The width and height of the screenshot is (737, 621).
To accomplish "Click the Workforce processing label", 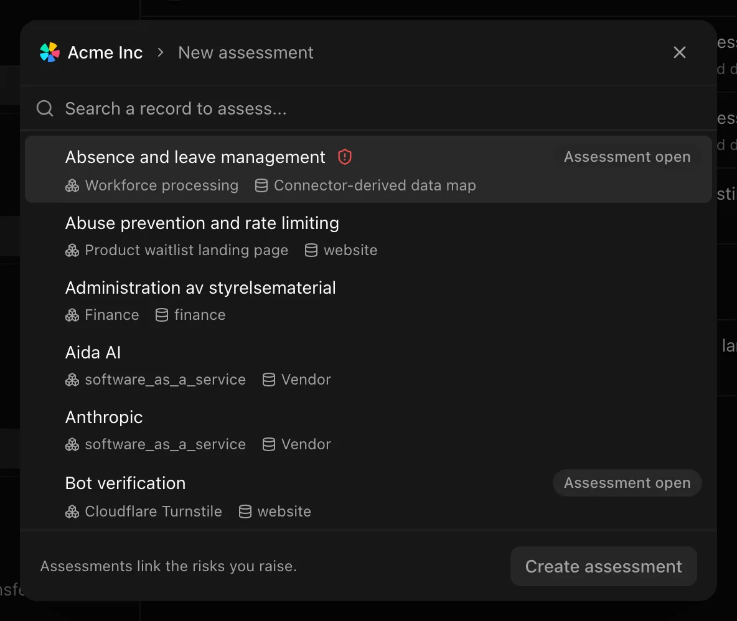I will 162,185.
